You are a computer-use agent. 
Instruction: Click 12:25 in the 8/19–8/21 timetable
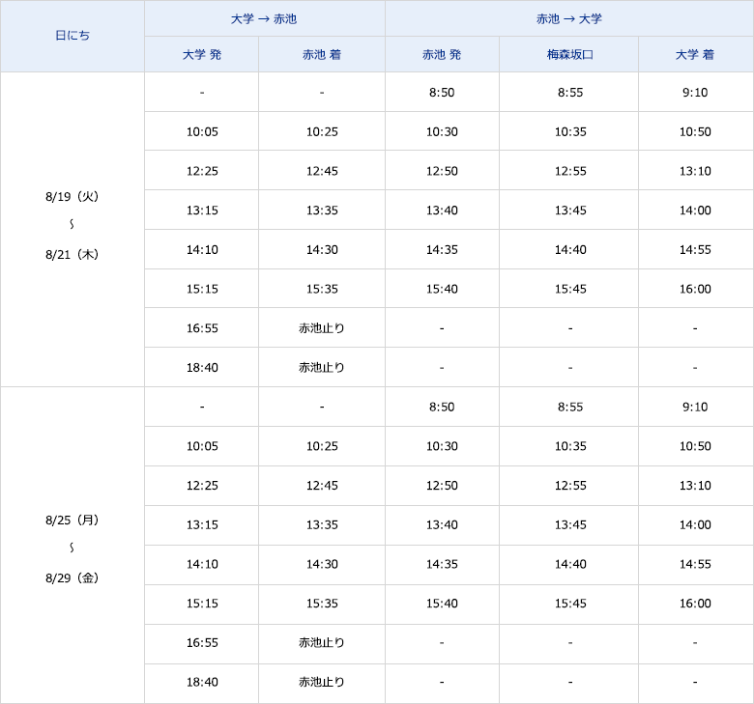(x=202, y=171)
